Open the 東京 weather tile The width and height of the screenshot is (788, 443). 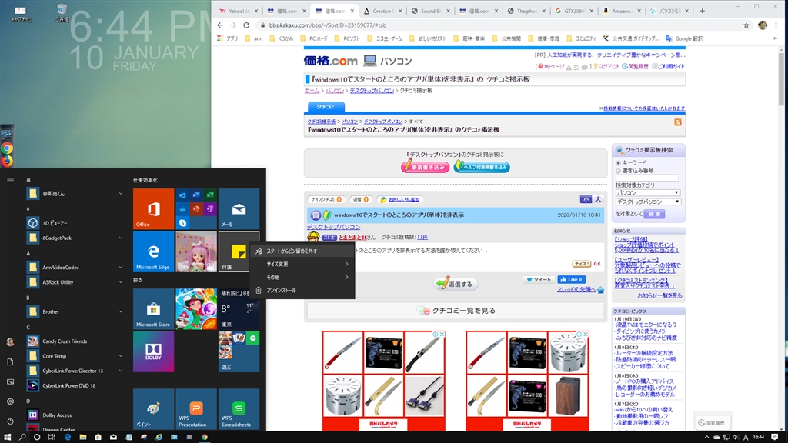click(239, 309)
